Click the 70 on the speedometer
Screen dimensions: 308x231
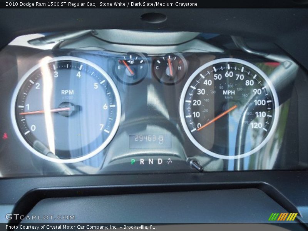[x=240, y=77]
